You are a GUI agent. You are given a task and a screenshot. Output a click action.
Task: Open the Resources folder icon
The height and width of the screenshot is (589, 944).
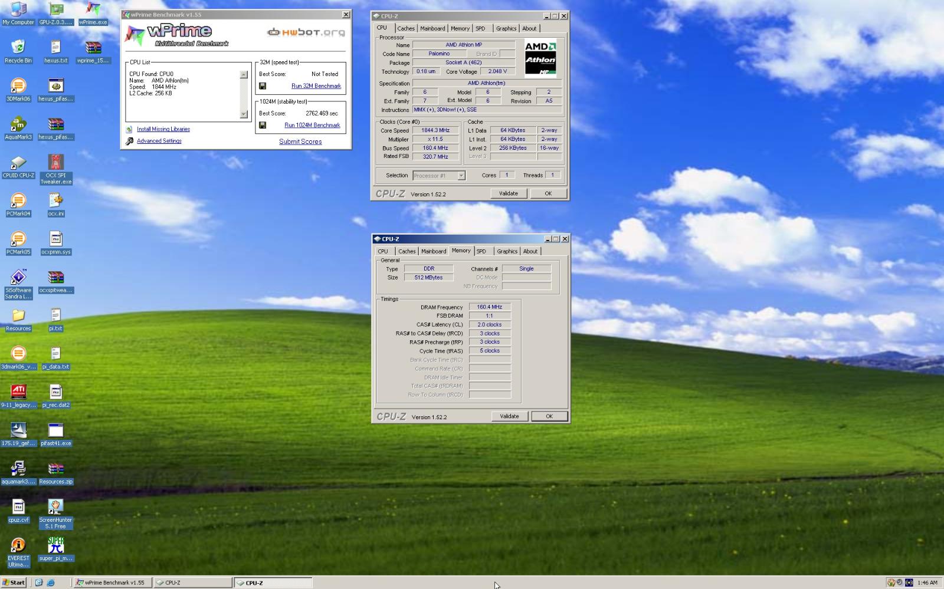coord(18,320)
